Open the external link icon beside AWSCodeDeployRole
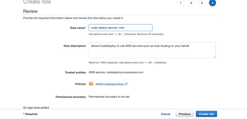Viewport: 247px width, 119px height. tap(126, 84)
